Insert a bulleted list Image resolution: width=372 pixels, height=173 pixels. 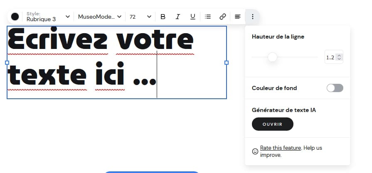click(x=208, y=17)
